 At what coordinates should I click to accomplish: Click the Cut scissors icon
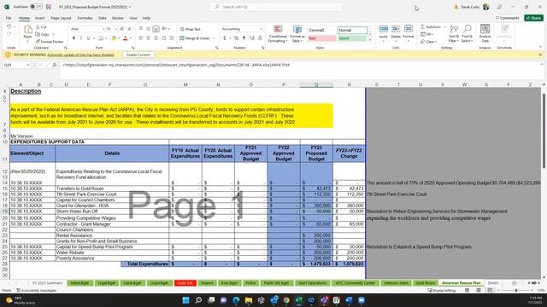point(38,26)
